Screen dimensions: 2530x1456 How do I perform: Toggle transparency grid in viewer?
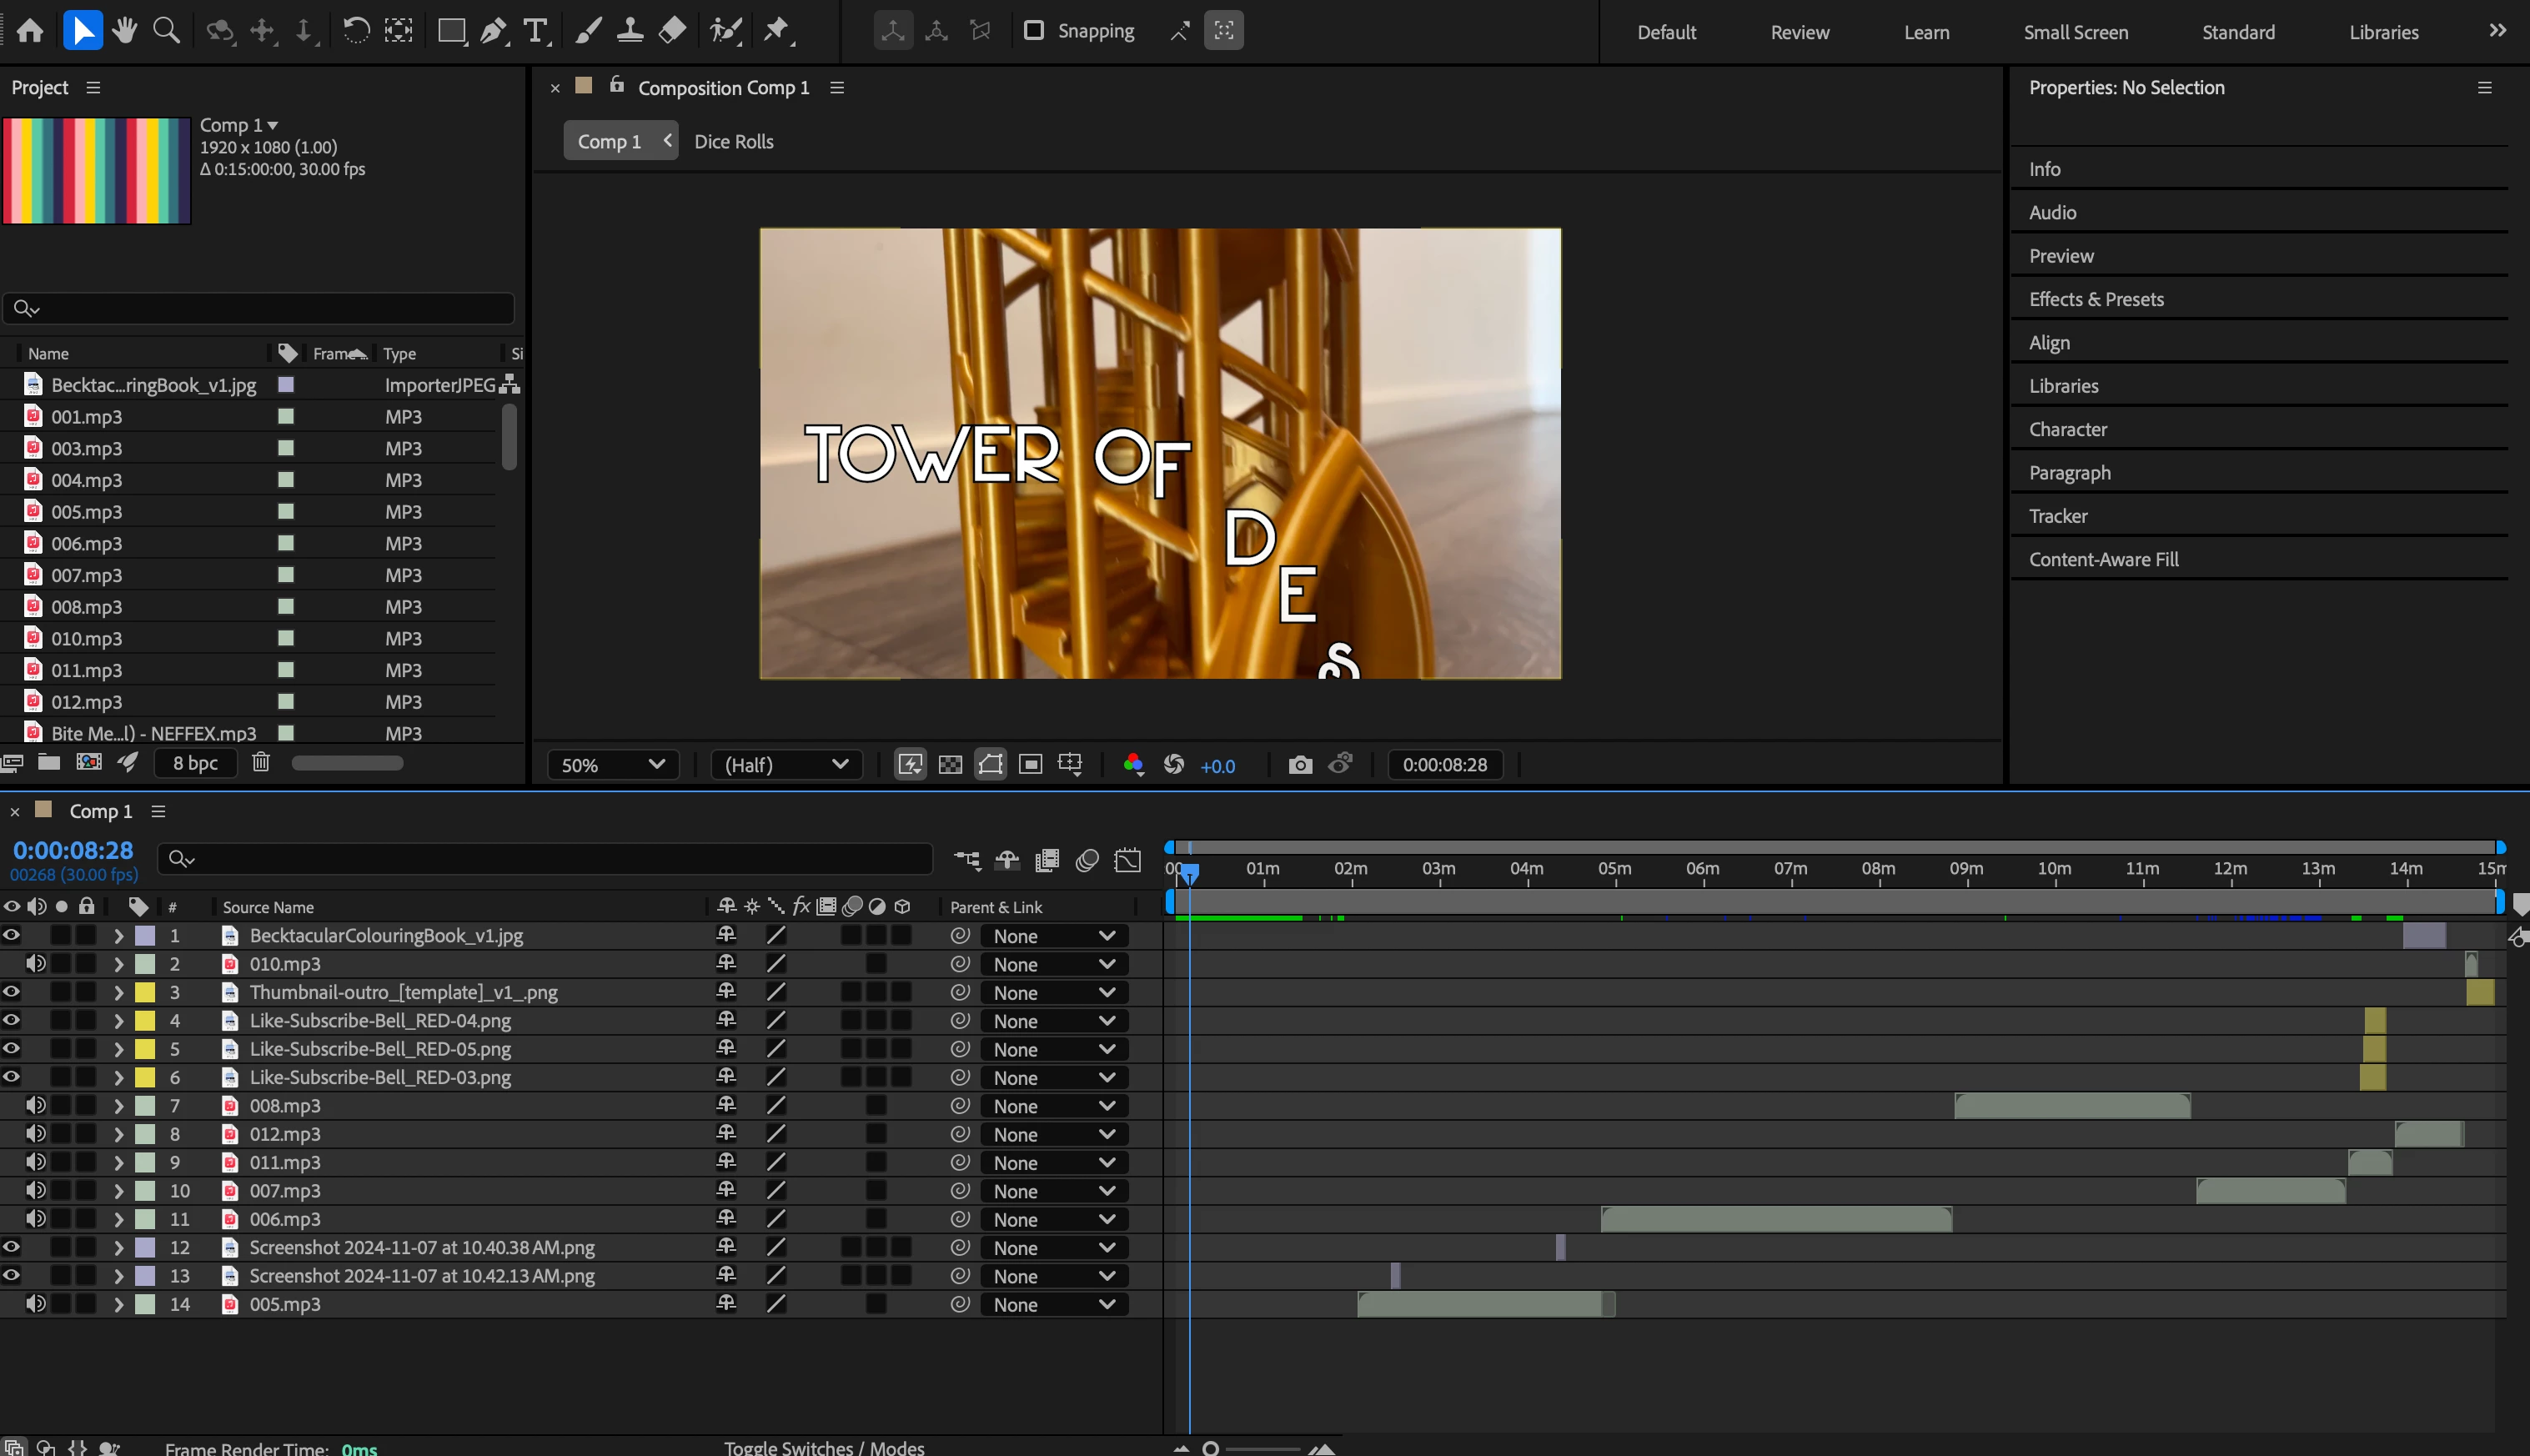click(x=950, y=765)
